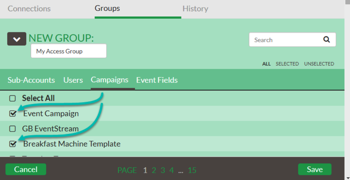The height and width of the screenshot is (180, 350).
Task: Open the History tab
Action: tap(195, 9)
